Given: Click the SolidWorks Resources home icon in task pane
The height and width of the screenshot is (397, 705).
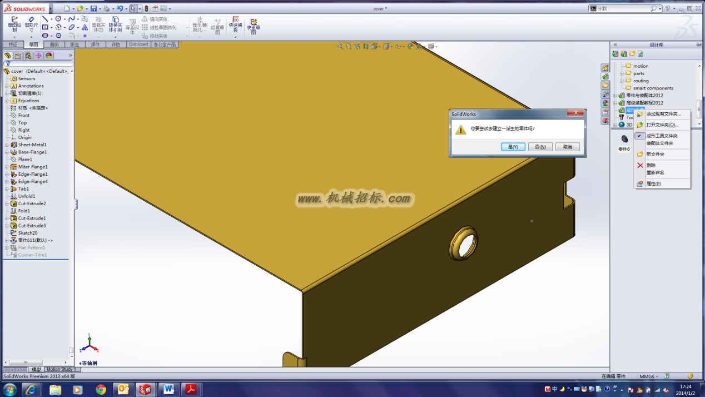Looking at the screenshot, I should [605, 68].
